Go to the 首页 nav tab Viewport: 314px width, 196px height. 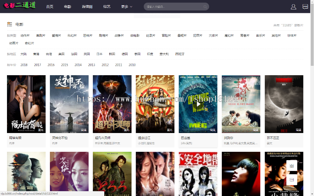[x=50, y=7]
